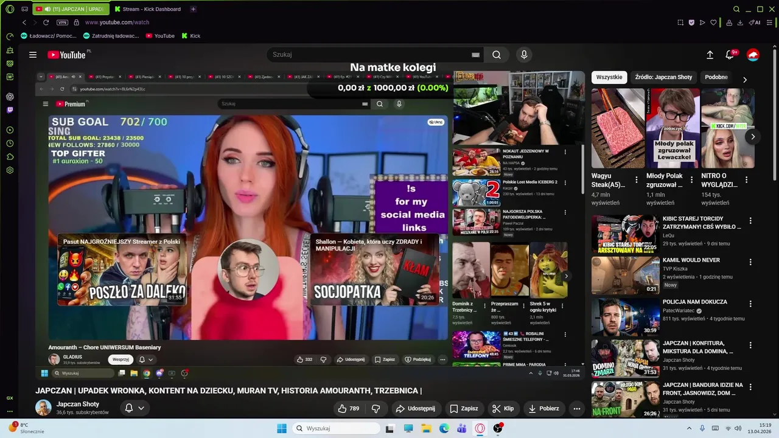The height and width of the screenshot is (438, 779).
Task: Toggle the taskbar microphone tray icon
Action: (x=702, y=428)
